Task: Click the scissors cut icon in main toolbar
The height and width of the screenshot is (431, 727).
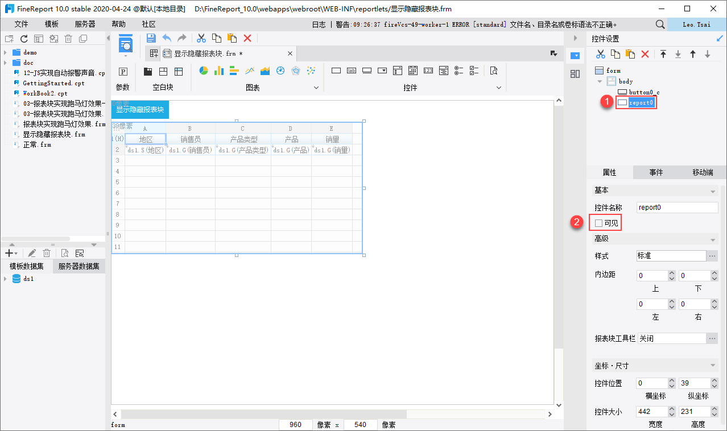Action: coord(201,38)
